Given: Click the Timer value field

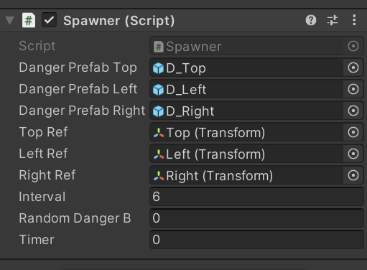Looking at the screenshot, I should point(256,240).
